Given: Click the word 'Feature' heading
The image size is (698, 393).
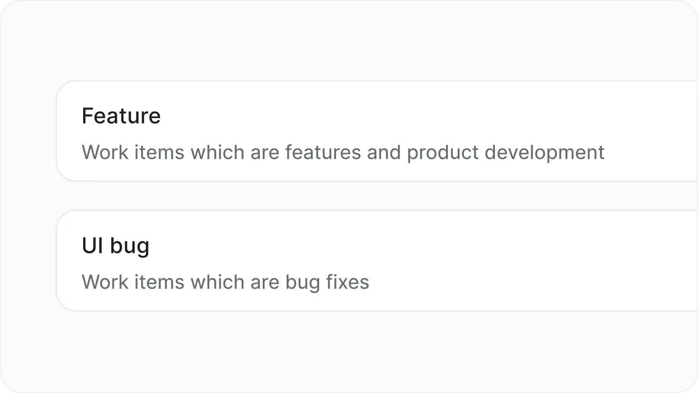Looking at the screenshot, I should click(121, 115).
